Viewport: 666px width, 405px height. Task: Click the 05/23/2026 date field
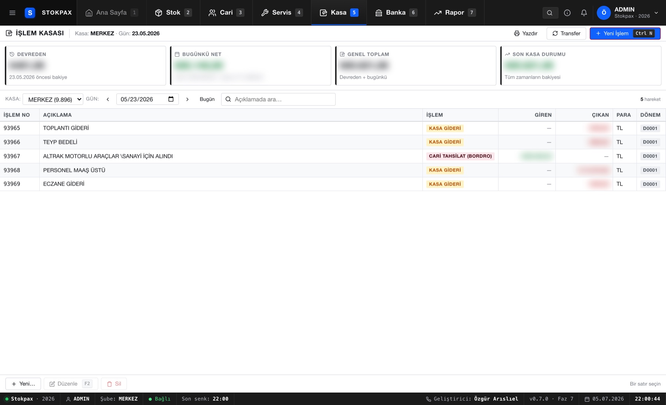pyautogui.click(x=147, y=99)
